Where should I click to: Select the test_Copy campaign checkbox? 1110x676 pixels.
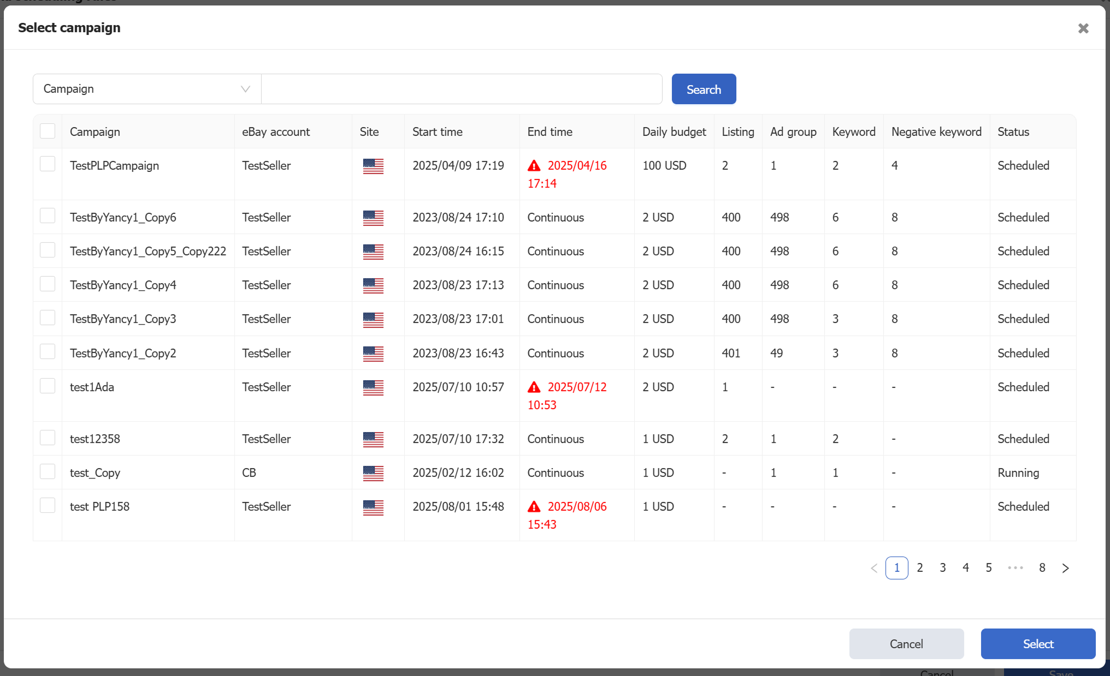pyautogui.click(x=48, y=471)
